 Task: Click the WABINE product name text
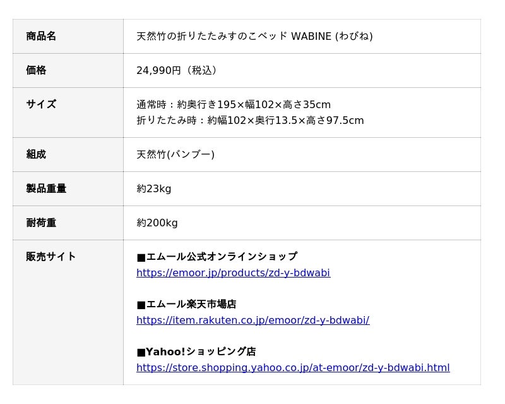[254, 36]
